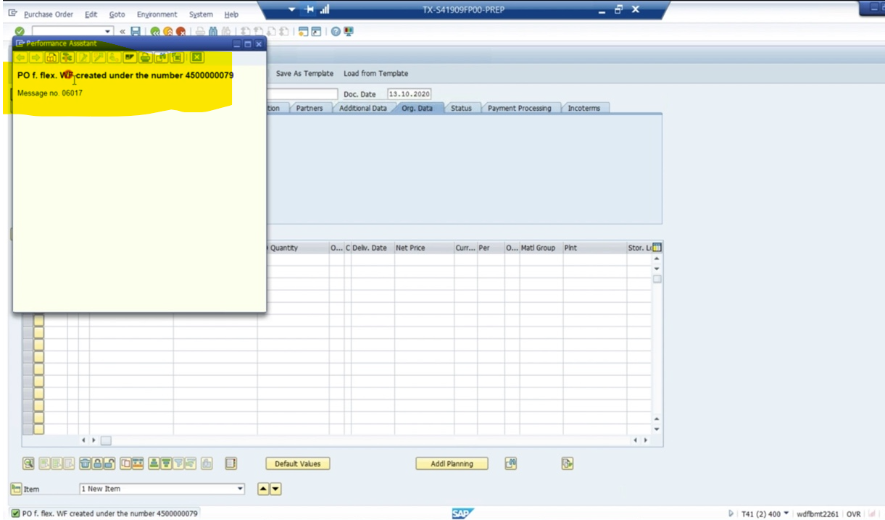Click the table's horizontal scrollbar thumb
885x520 pixels.
point(106,440)
